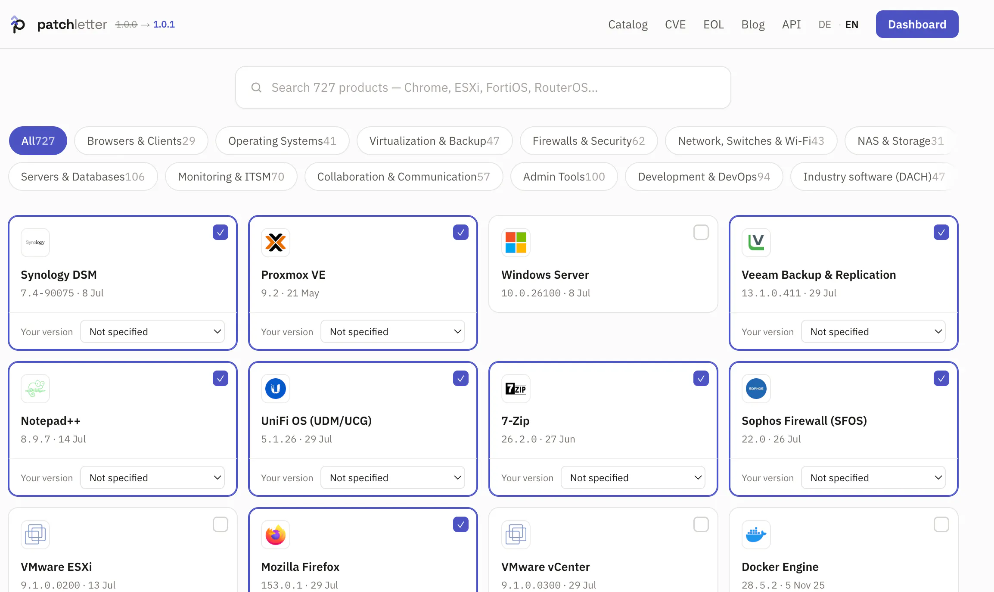This screenshot has height=592, width=994.
Task: Open UniFi OS version dropdown
Action: click(393, 477)
